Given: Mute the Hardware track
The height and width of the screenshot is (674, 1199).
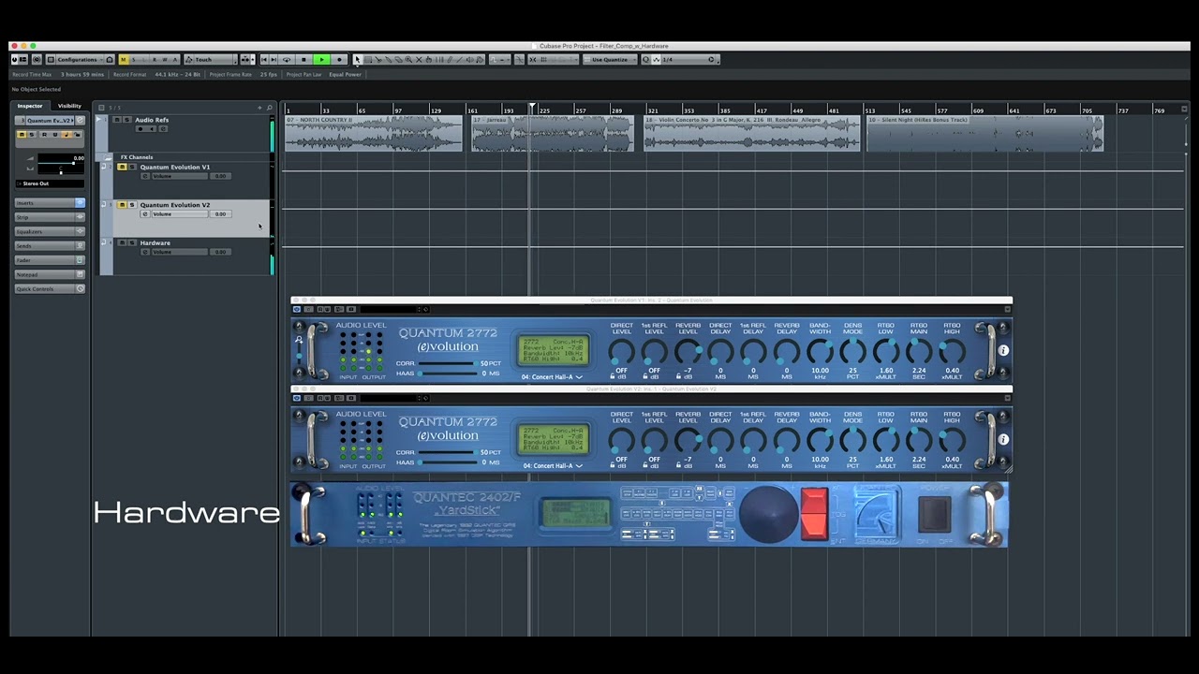Looking at the screenshot, I should (x=122, y=242).
